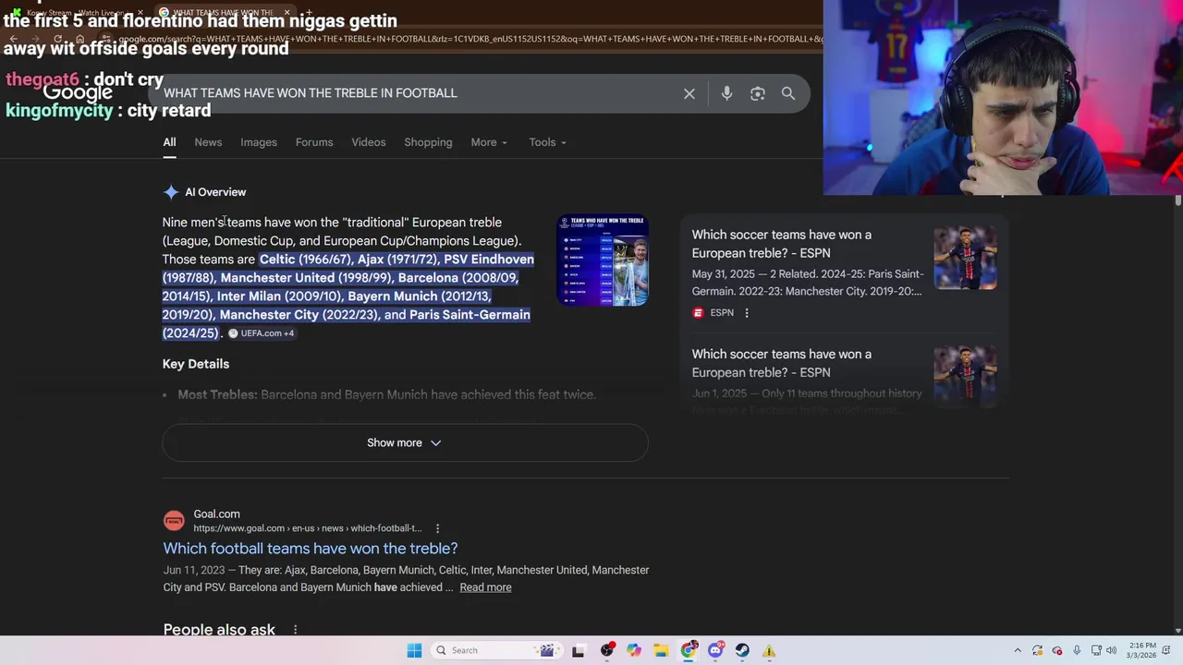Image resolution: width=1183 pixels, height=665 pixels.
Task: Switch to the Shopping tab
Action: 428,142
